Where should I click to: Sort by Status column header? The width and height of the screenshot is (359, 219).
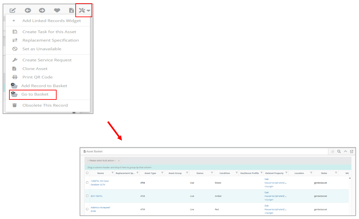200,173
